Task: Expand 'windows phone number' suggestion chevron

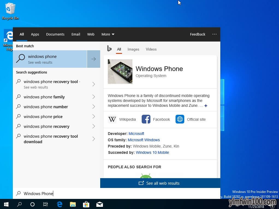Action: coord(94,107)
